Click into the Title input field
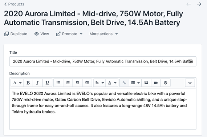Image resolution: width=207 pixels, height=137 pixels. (x=103, y=61)
